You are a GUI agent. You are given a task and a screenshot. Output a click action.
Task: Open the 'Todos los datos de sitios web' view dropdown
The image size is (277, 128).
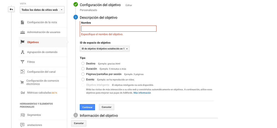(x=42, y=10)
